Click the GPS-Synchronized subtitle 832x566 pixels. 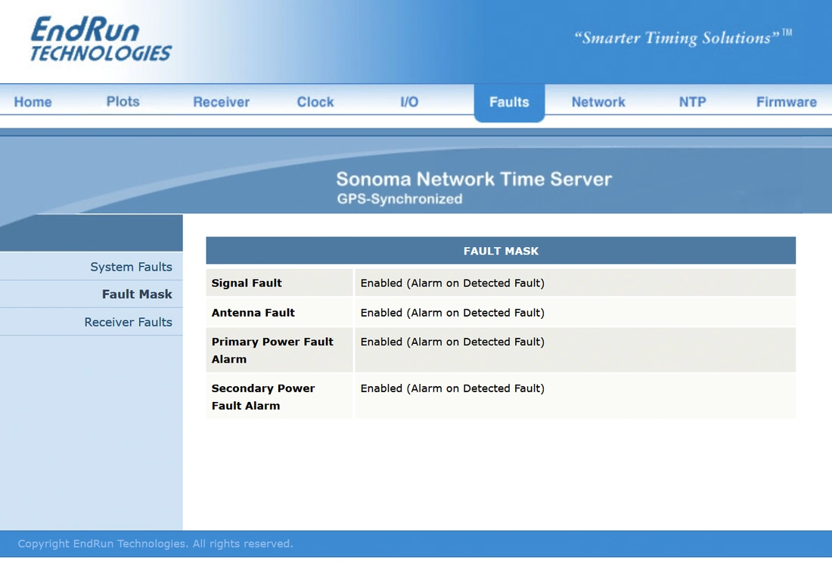click(x=399, y=199)
